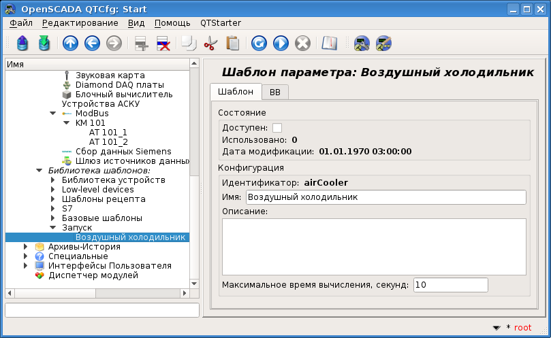Refresh the page with the circular arrow icon
This screenshot has height=338, width=551.
click(259, 44)
